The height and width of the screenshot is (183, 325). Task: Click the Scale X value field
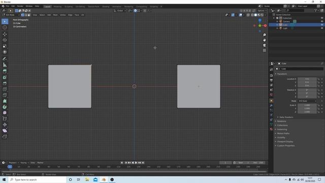(307, 105)
